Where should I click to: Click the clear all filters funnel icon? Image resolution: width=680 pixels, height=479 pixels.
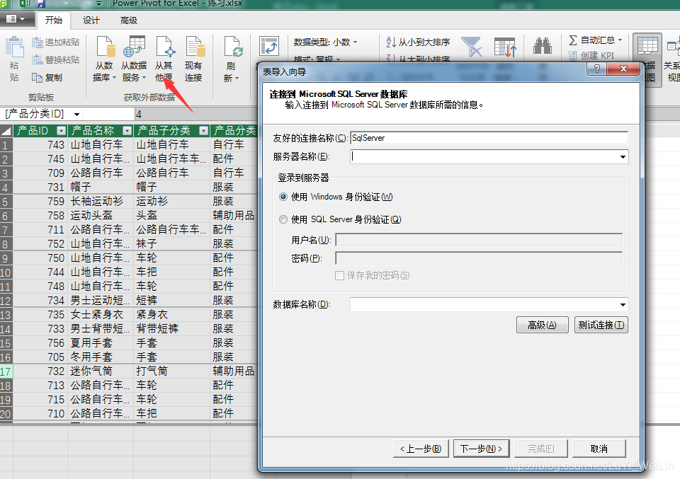(x=472, y=47)
